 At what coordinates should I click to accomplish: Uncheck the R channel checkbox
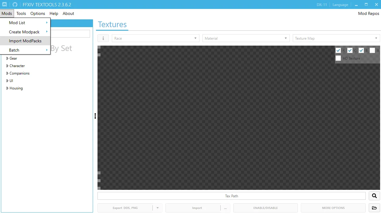(x=338, y=50)
